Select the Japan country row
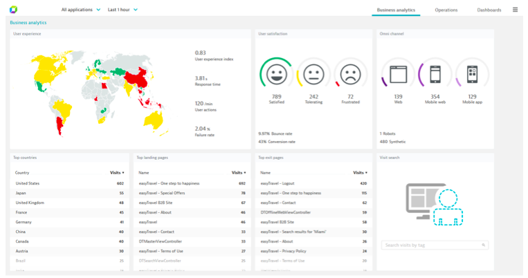This screenshot has width=528, height=278. pyautogui.click(x=69, y=193)
